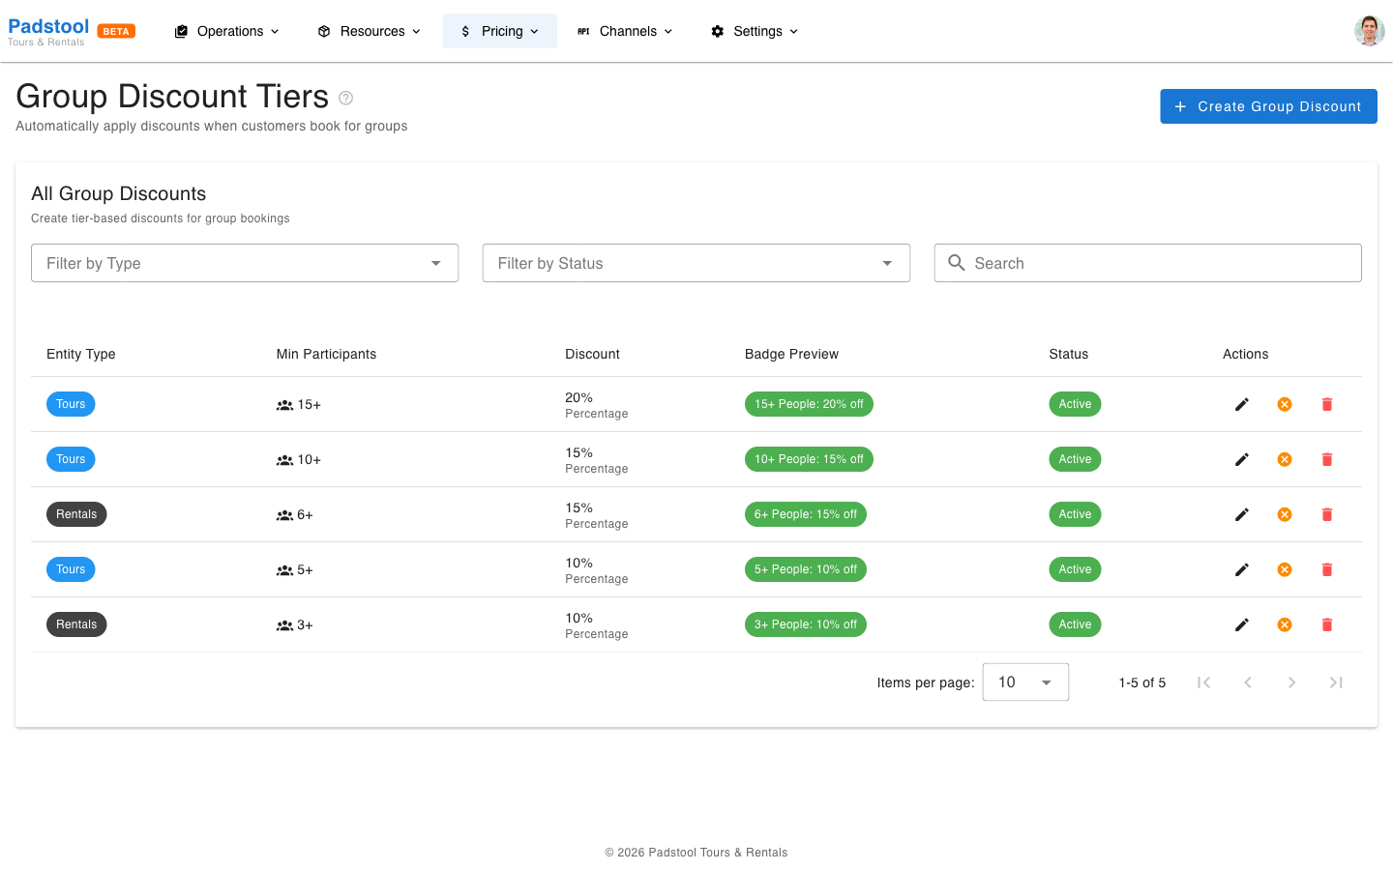1393x870 pixels.
Task: Click the BETA badge
Action: [x=116, y=31]
